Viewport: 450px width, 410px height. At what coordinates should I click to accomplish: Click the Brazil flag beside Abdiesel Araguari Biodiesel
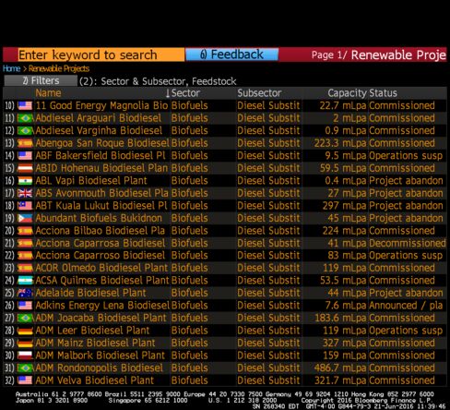25,118
